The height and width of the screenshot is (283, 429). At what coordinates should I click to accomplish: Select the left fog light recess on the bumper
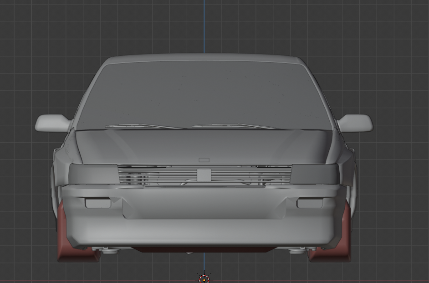(x=98, y=204)
